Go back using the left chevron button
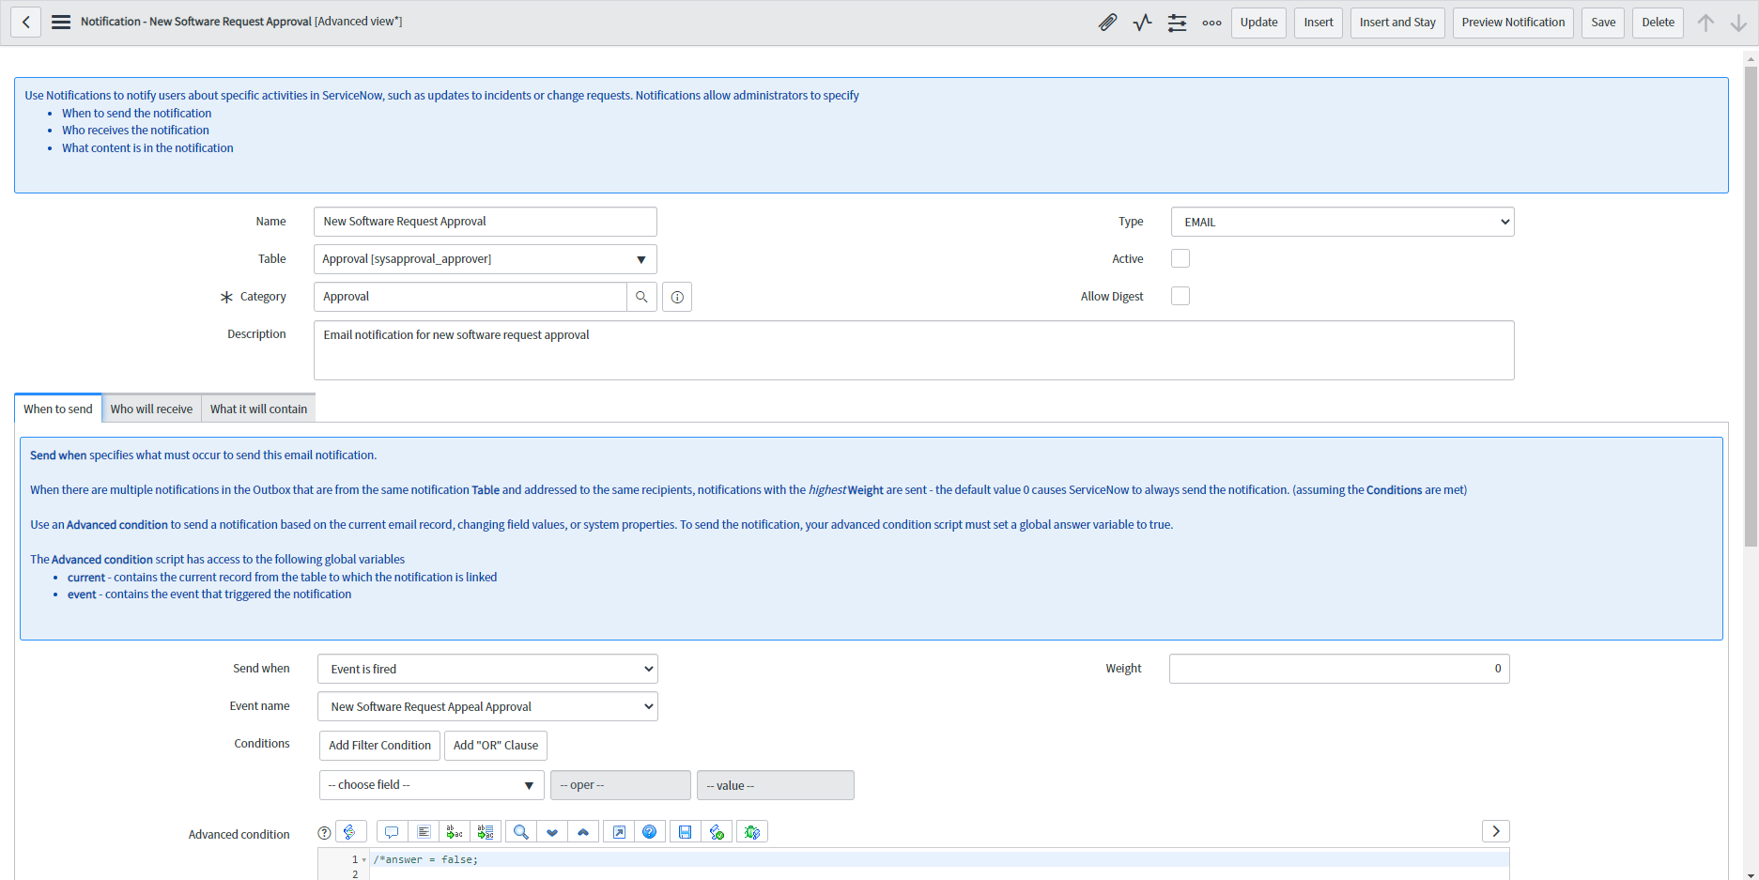The height and width of the screenshot is (880, 1759). (x=26, y=22)
